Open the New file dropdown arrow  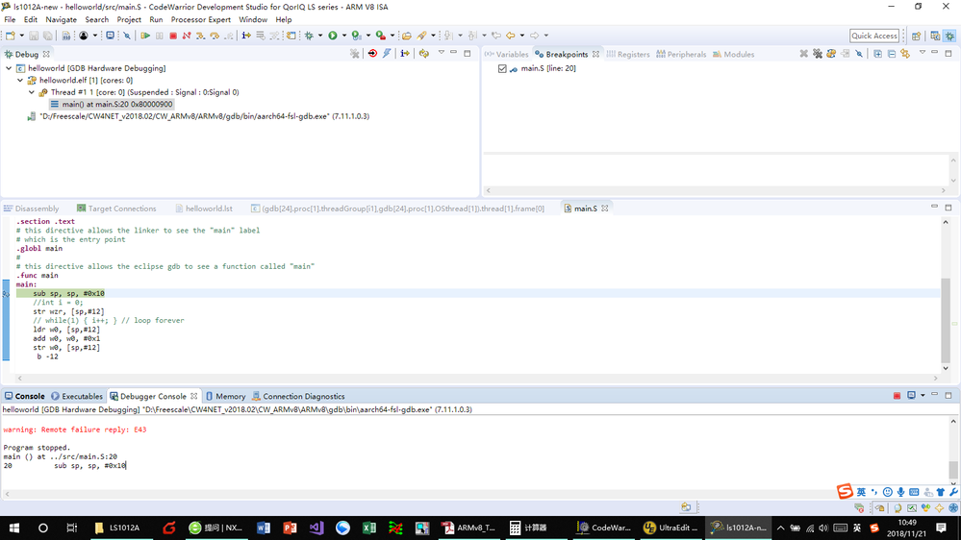tap(21, 36)
